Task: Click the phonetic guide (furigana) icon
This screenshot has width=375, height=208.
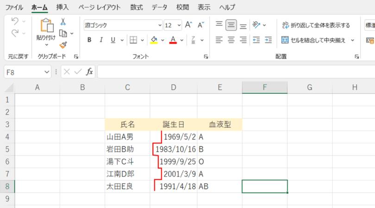Action: (x=193, y=40)
